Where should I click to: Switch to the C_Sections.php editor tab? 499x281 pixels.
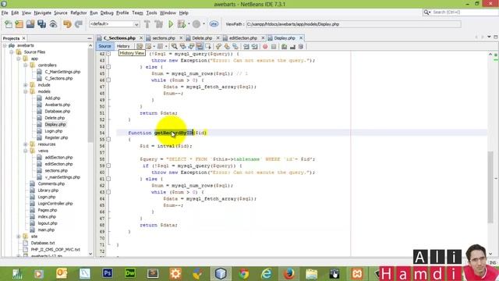click(119, 38)
